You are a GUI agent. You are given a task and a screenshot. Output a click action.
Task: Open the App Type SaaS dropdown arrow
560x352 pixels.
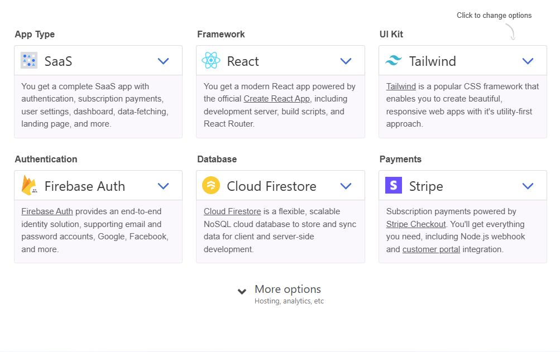163,61
